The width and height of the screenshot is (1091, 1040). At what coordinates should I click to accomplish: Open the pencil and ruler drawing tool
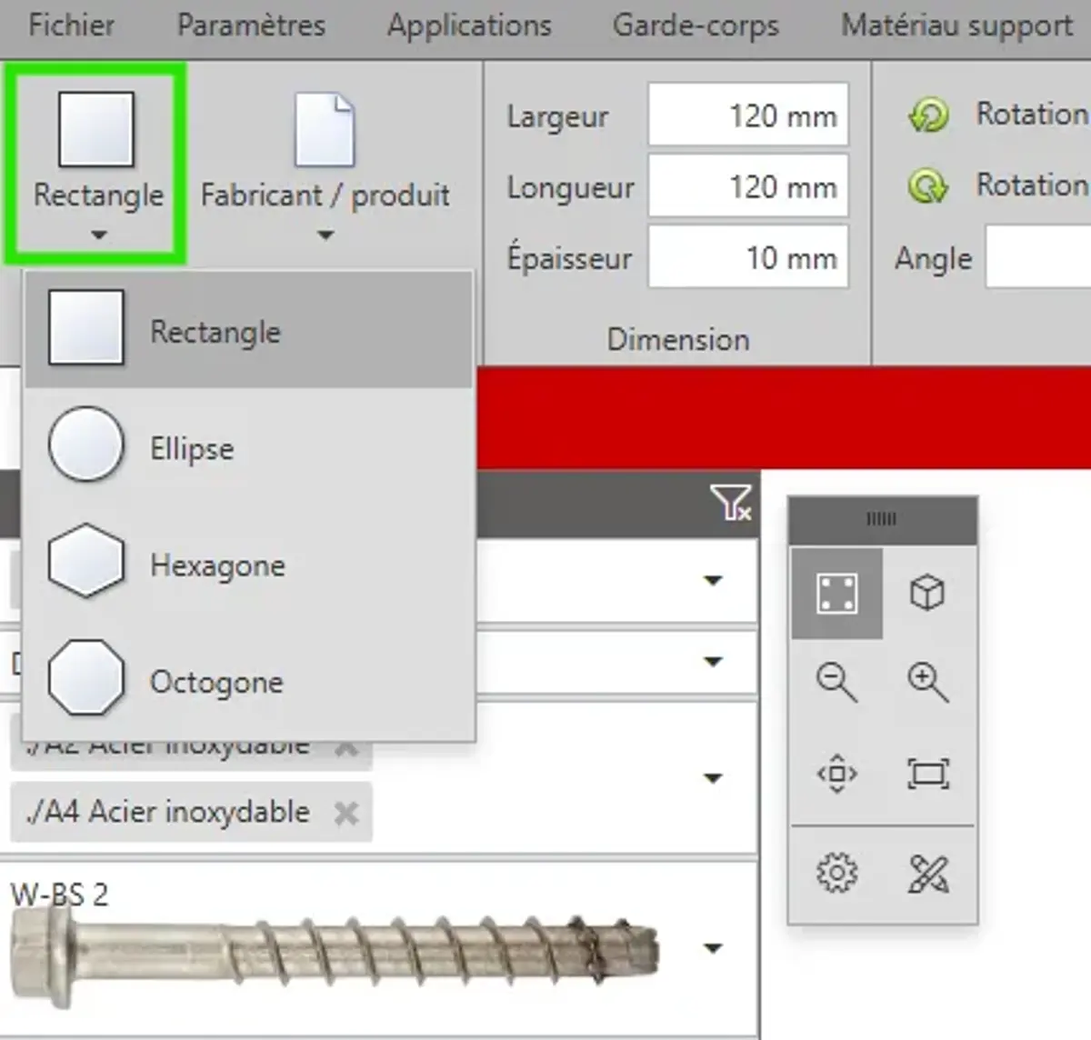927,874
